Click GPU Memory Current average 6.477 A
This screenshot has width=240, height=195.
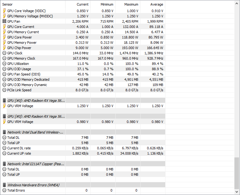coord(157,32)
